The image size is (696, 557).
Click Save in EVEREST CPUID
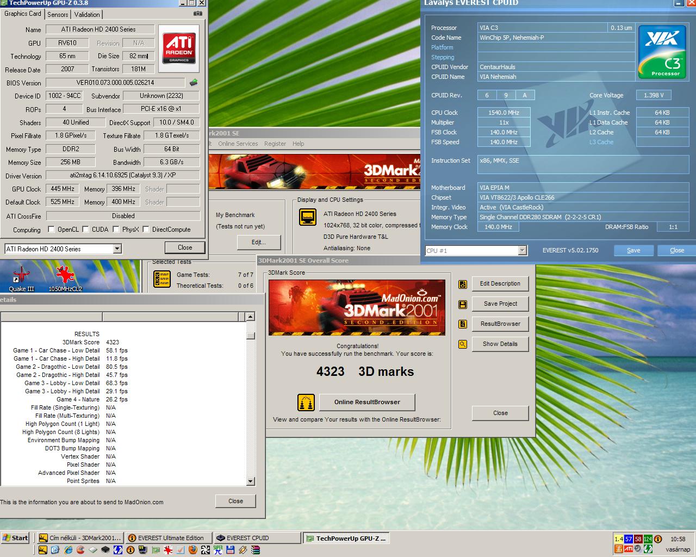coord(633,251)
